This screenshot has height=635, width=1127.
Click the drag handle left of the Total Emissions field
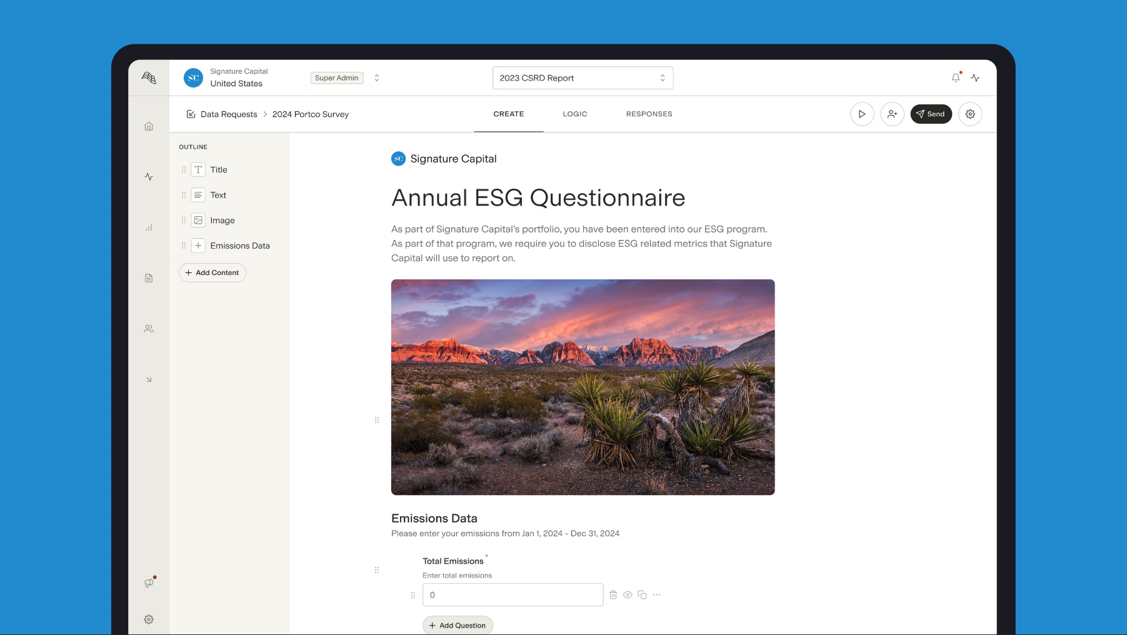413,595
